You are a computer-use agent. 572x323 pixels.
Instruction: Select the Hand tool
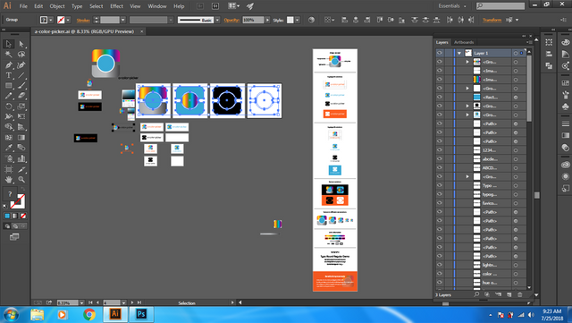coord(8,180)
